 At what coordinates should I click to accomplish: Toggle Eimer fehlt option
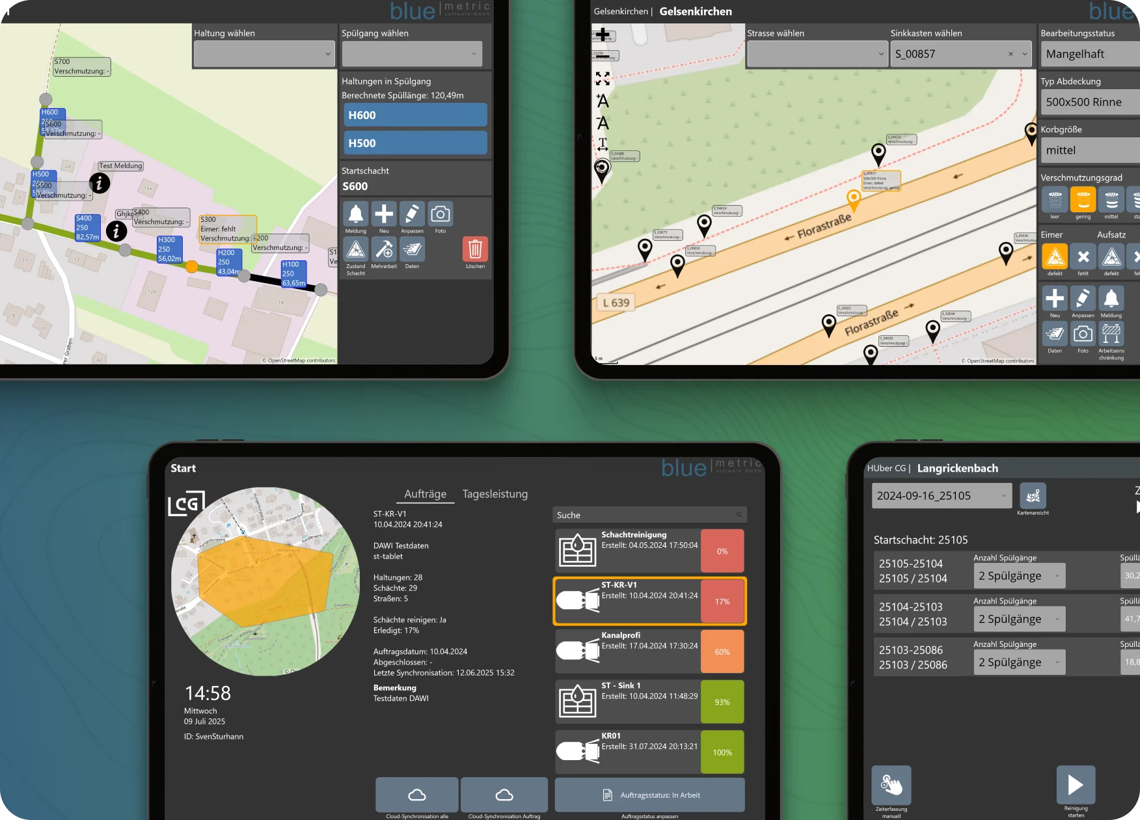coord(1083,256)
